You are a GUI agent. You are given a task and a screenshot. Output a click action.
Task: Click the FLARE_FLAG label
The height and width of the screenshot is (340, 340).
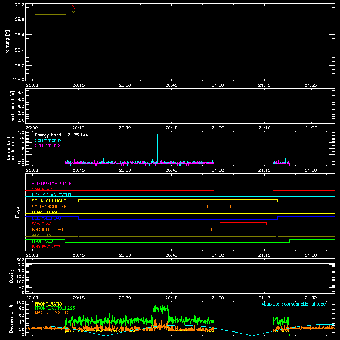point(44,212)
